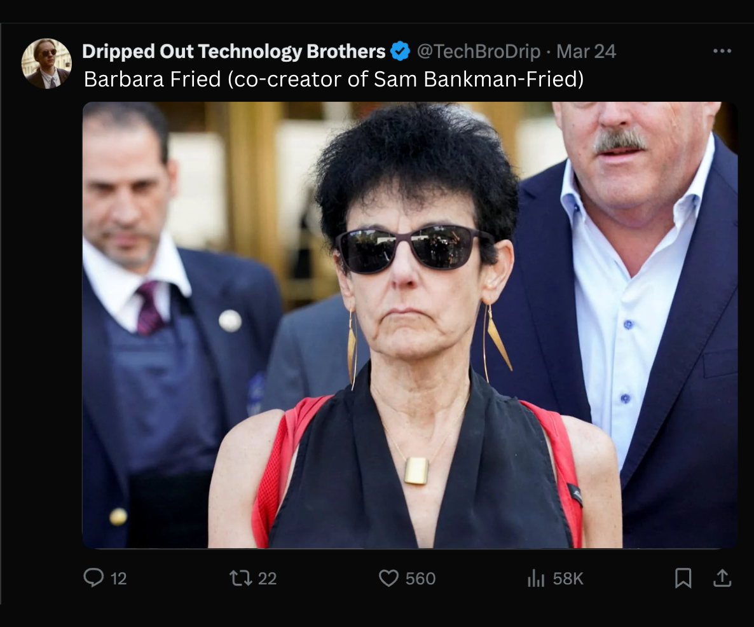Viewport: 754px width, 627px height.
Task: Click the purple necktie in the tweet photo
Action: (x=150, y=308)
